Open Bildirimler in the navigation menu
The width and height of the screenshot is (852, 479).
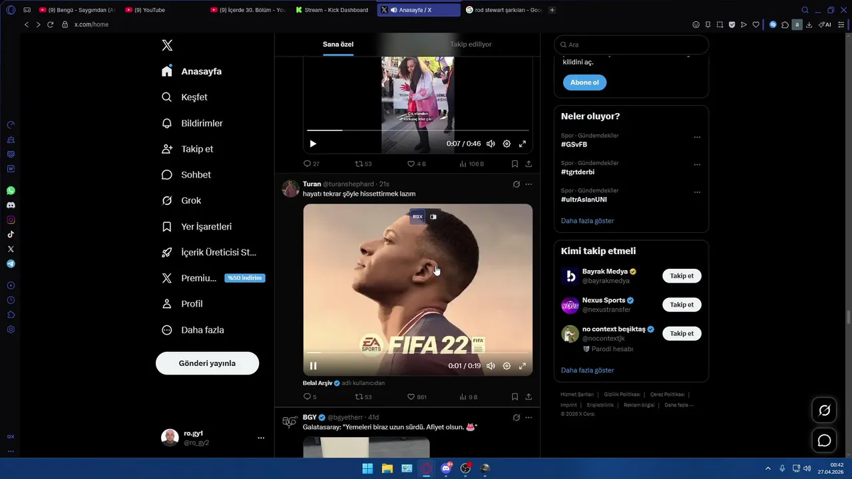192,124
